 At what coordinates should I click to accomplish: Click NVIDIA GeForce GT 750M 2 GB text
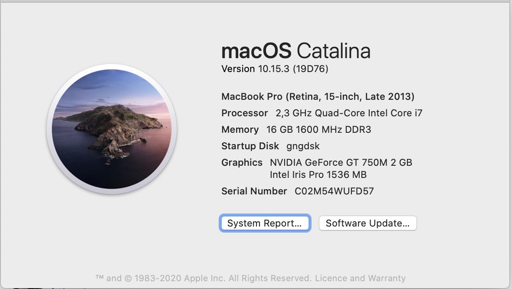tap(341, 163)
